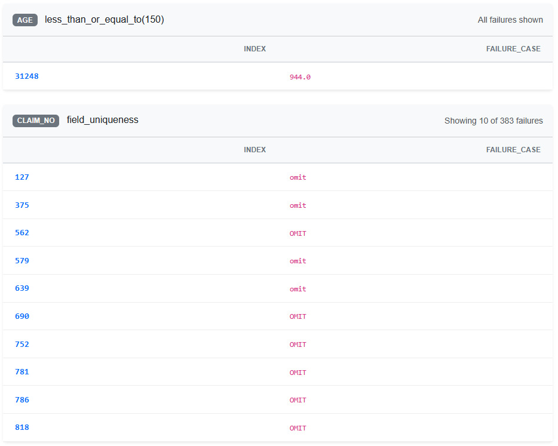Viewport: 558px width, 446px height.
Task: Select the less_than_or_equal_to(150) check name
Action: [105, 20]
